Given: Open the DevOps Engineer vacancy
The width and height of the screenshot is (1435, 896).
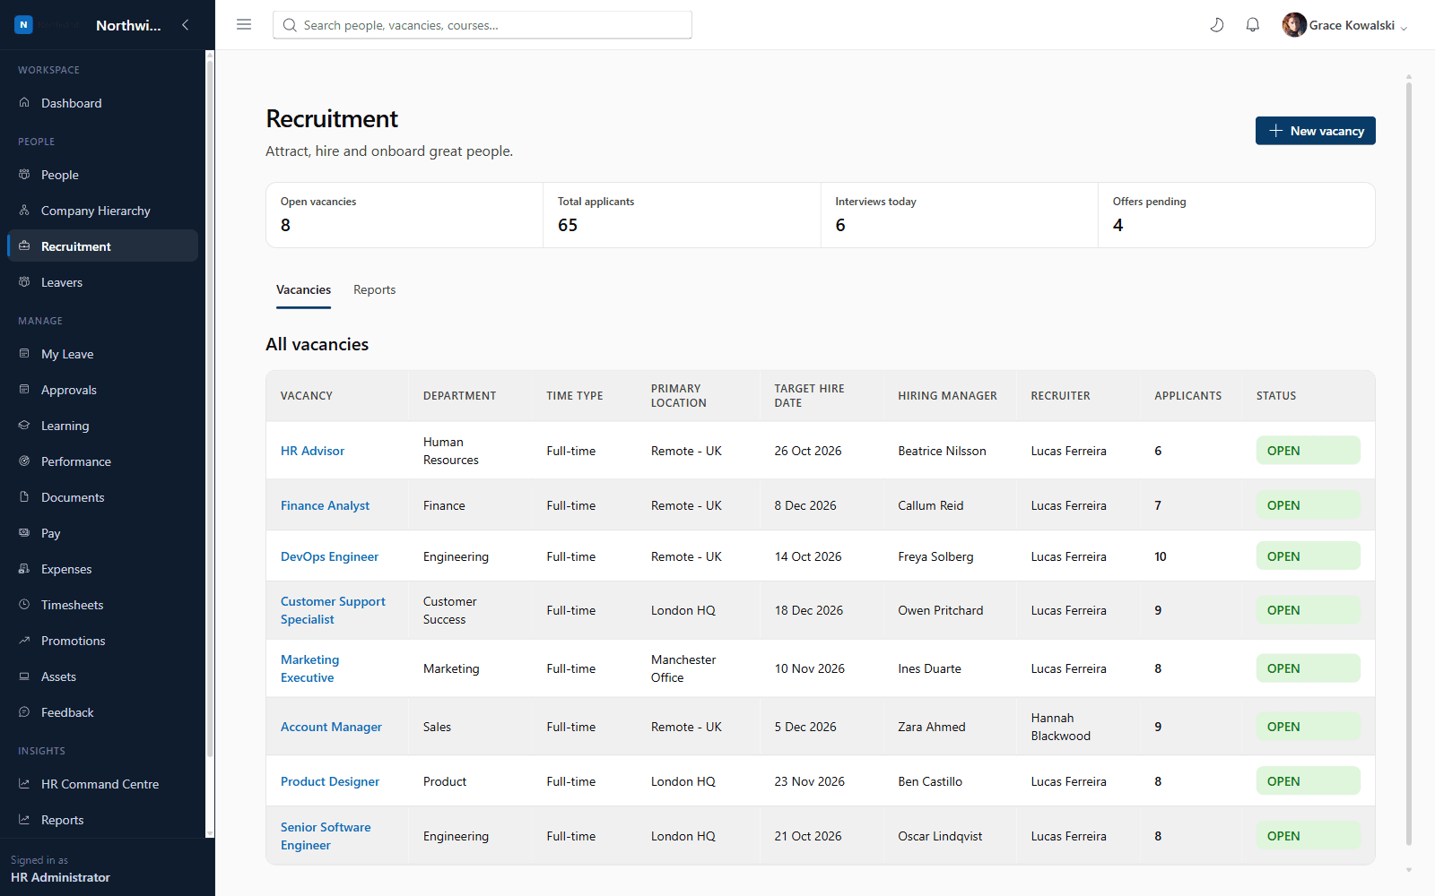Looking at the screenshot, I should [x=329, y=556].
